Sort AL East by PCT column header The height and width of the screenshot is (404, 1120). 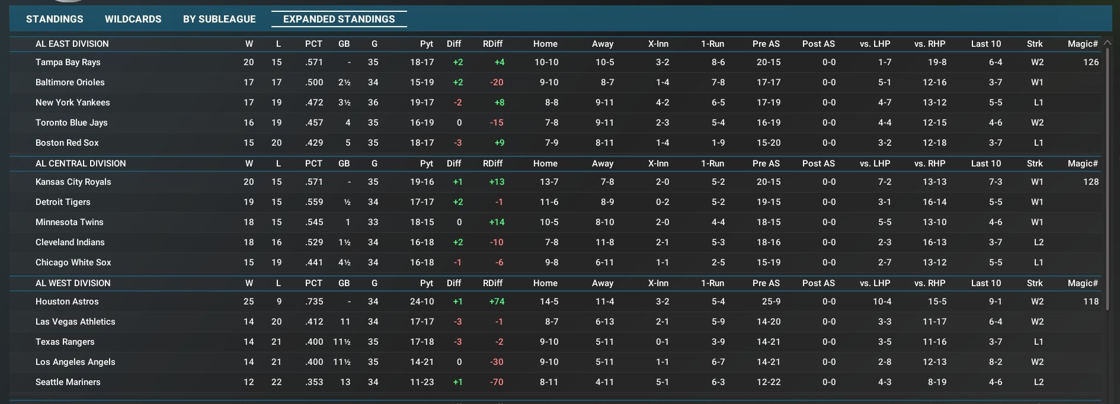tap(313, 44)
